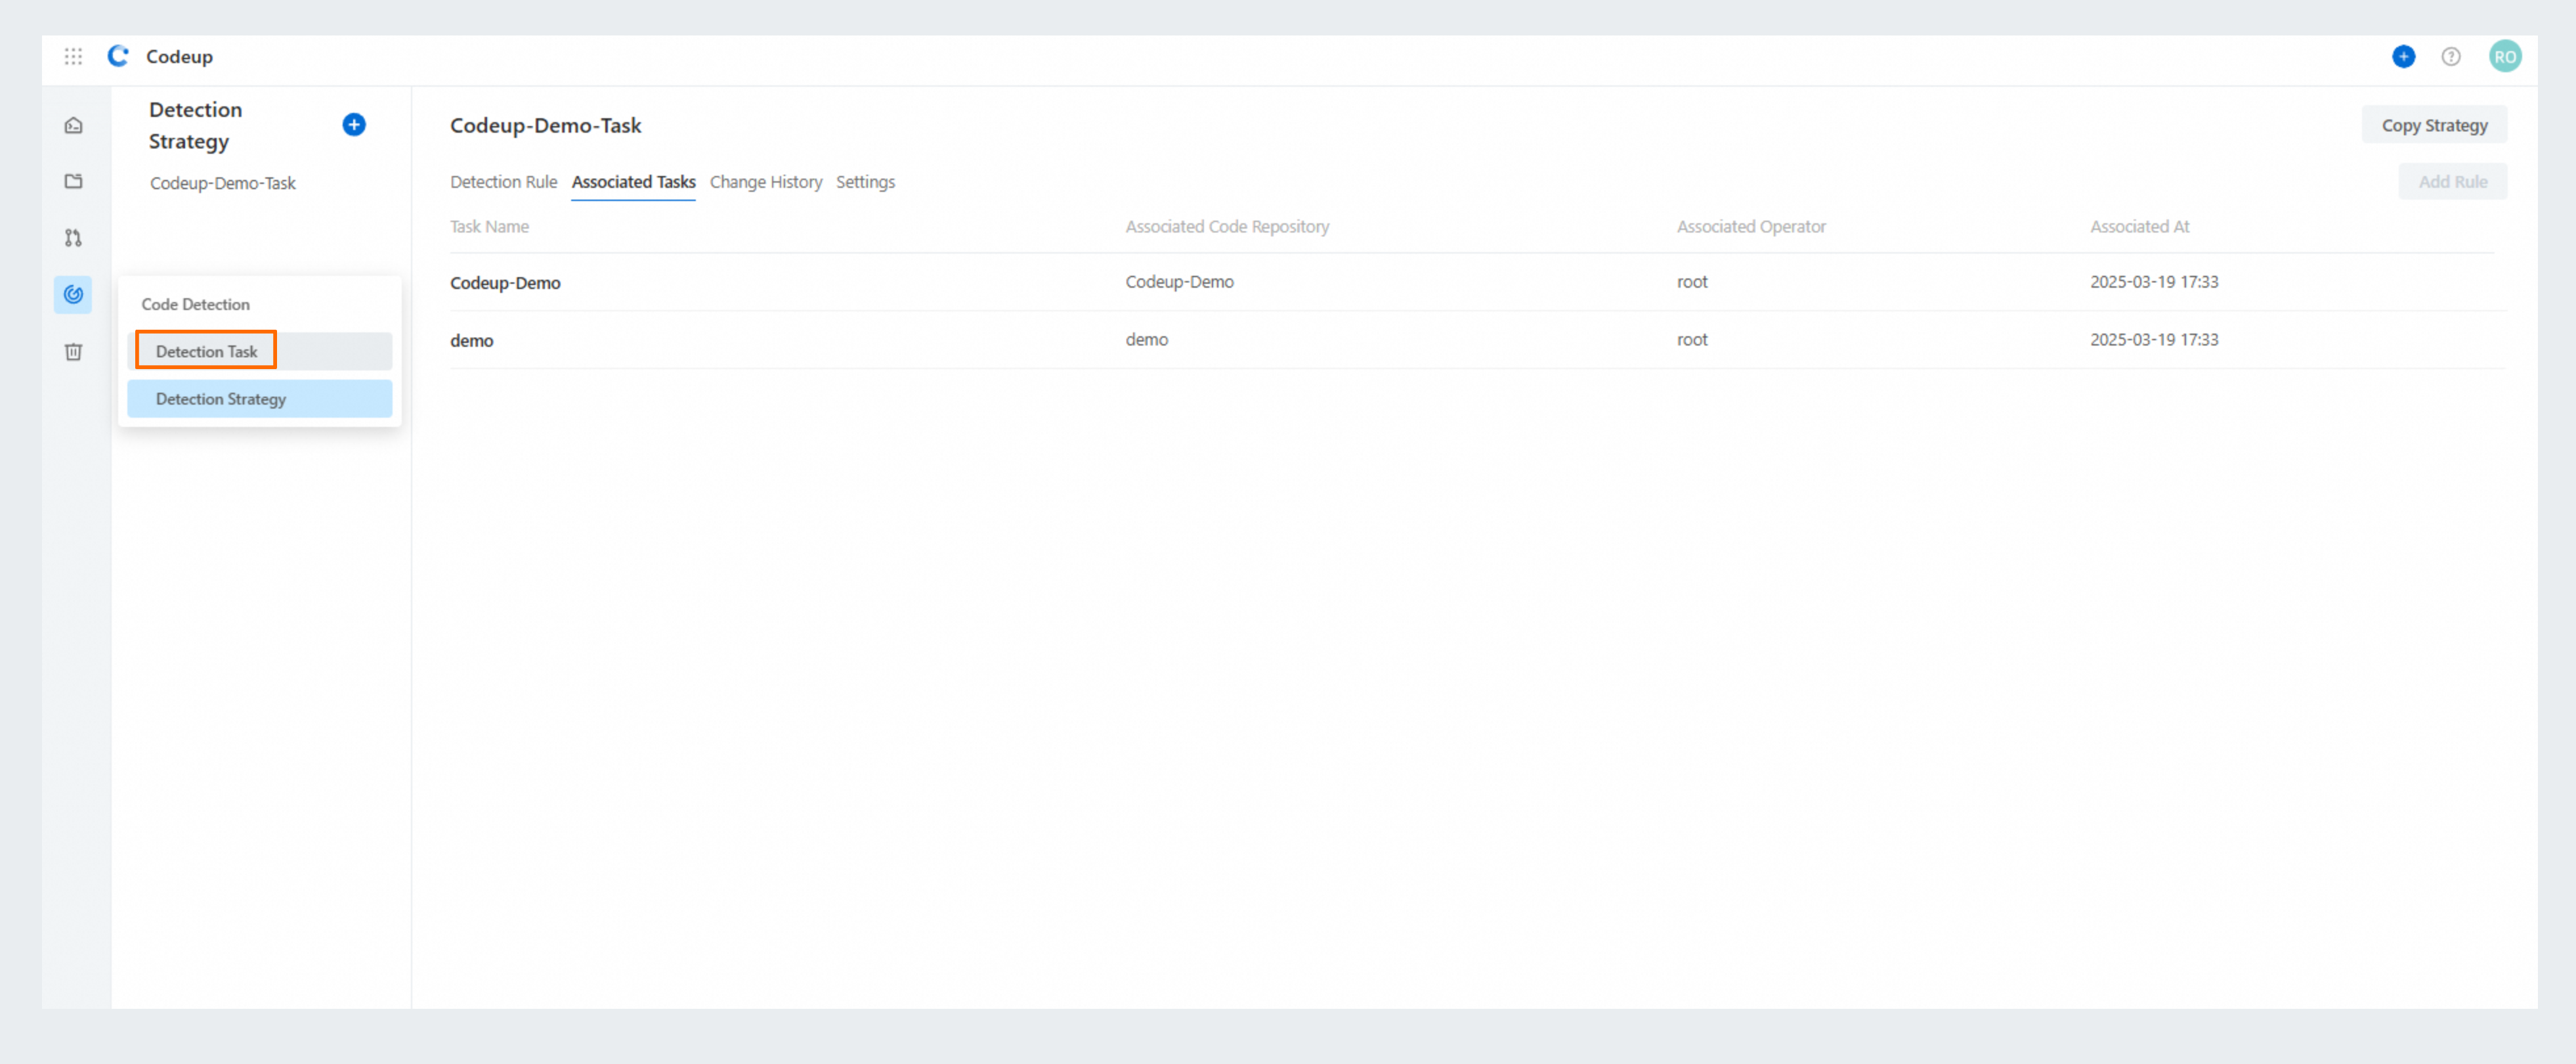
Task: Open the RO user avatar menu
Action: pos(2504,56)
